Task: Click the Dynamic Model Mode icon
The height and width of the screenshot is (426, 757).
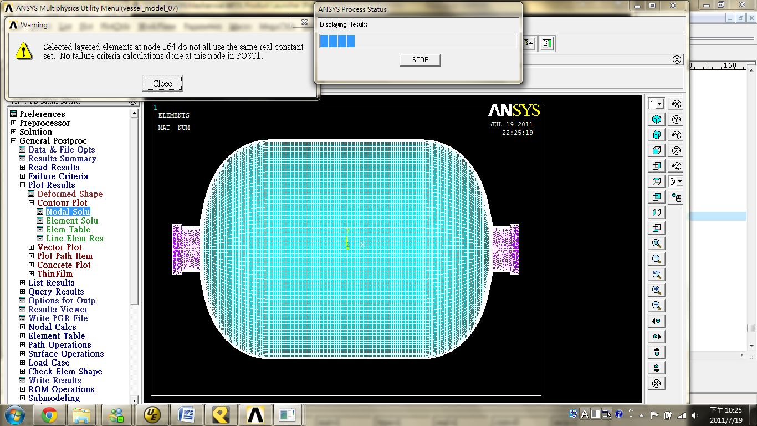Action: click(x=657, y=383)
